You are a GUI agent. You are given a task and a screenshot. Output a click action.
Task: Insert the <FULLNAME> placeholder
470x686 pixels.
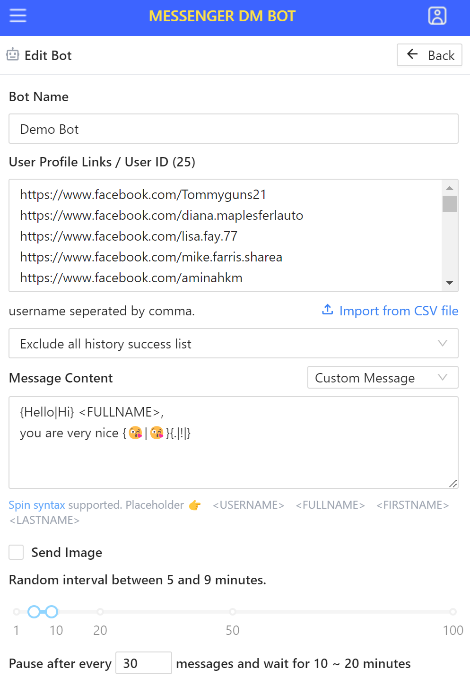pyautogui.click(x=330, y=505)
